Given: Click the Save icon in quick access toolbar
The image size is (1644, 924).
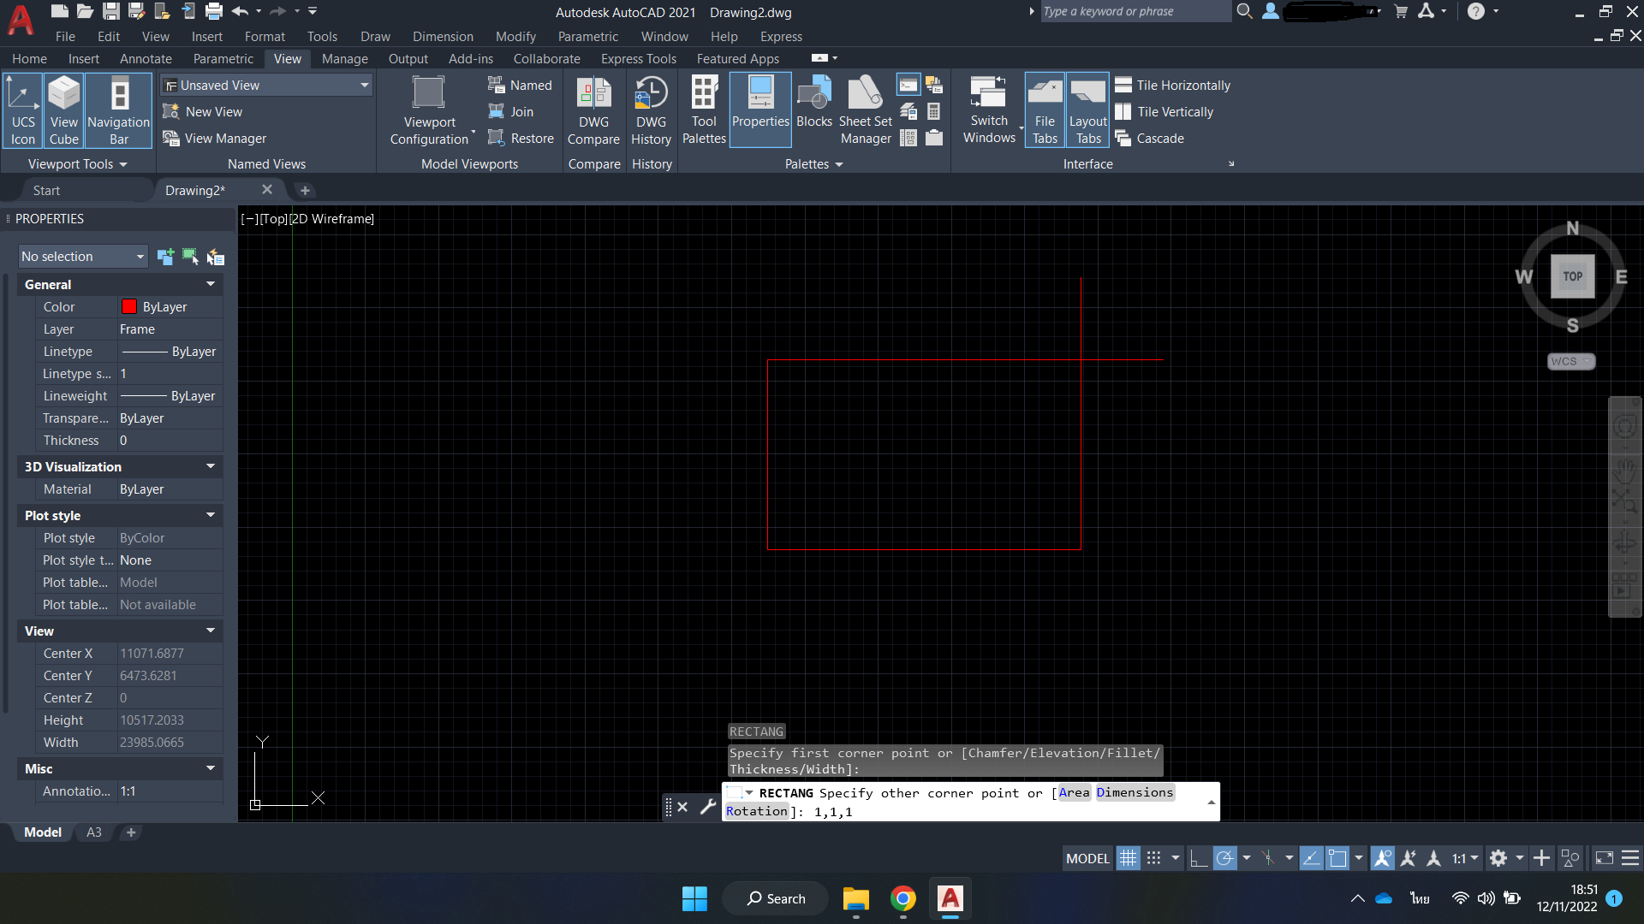Looking at the screenshot, I should coord(110,11).
